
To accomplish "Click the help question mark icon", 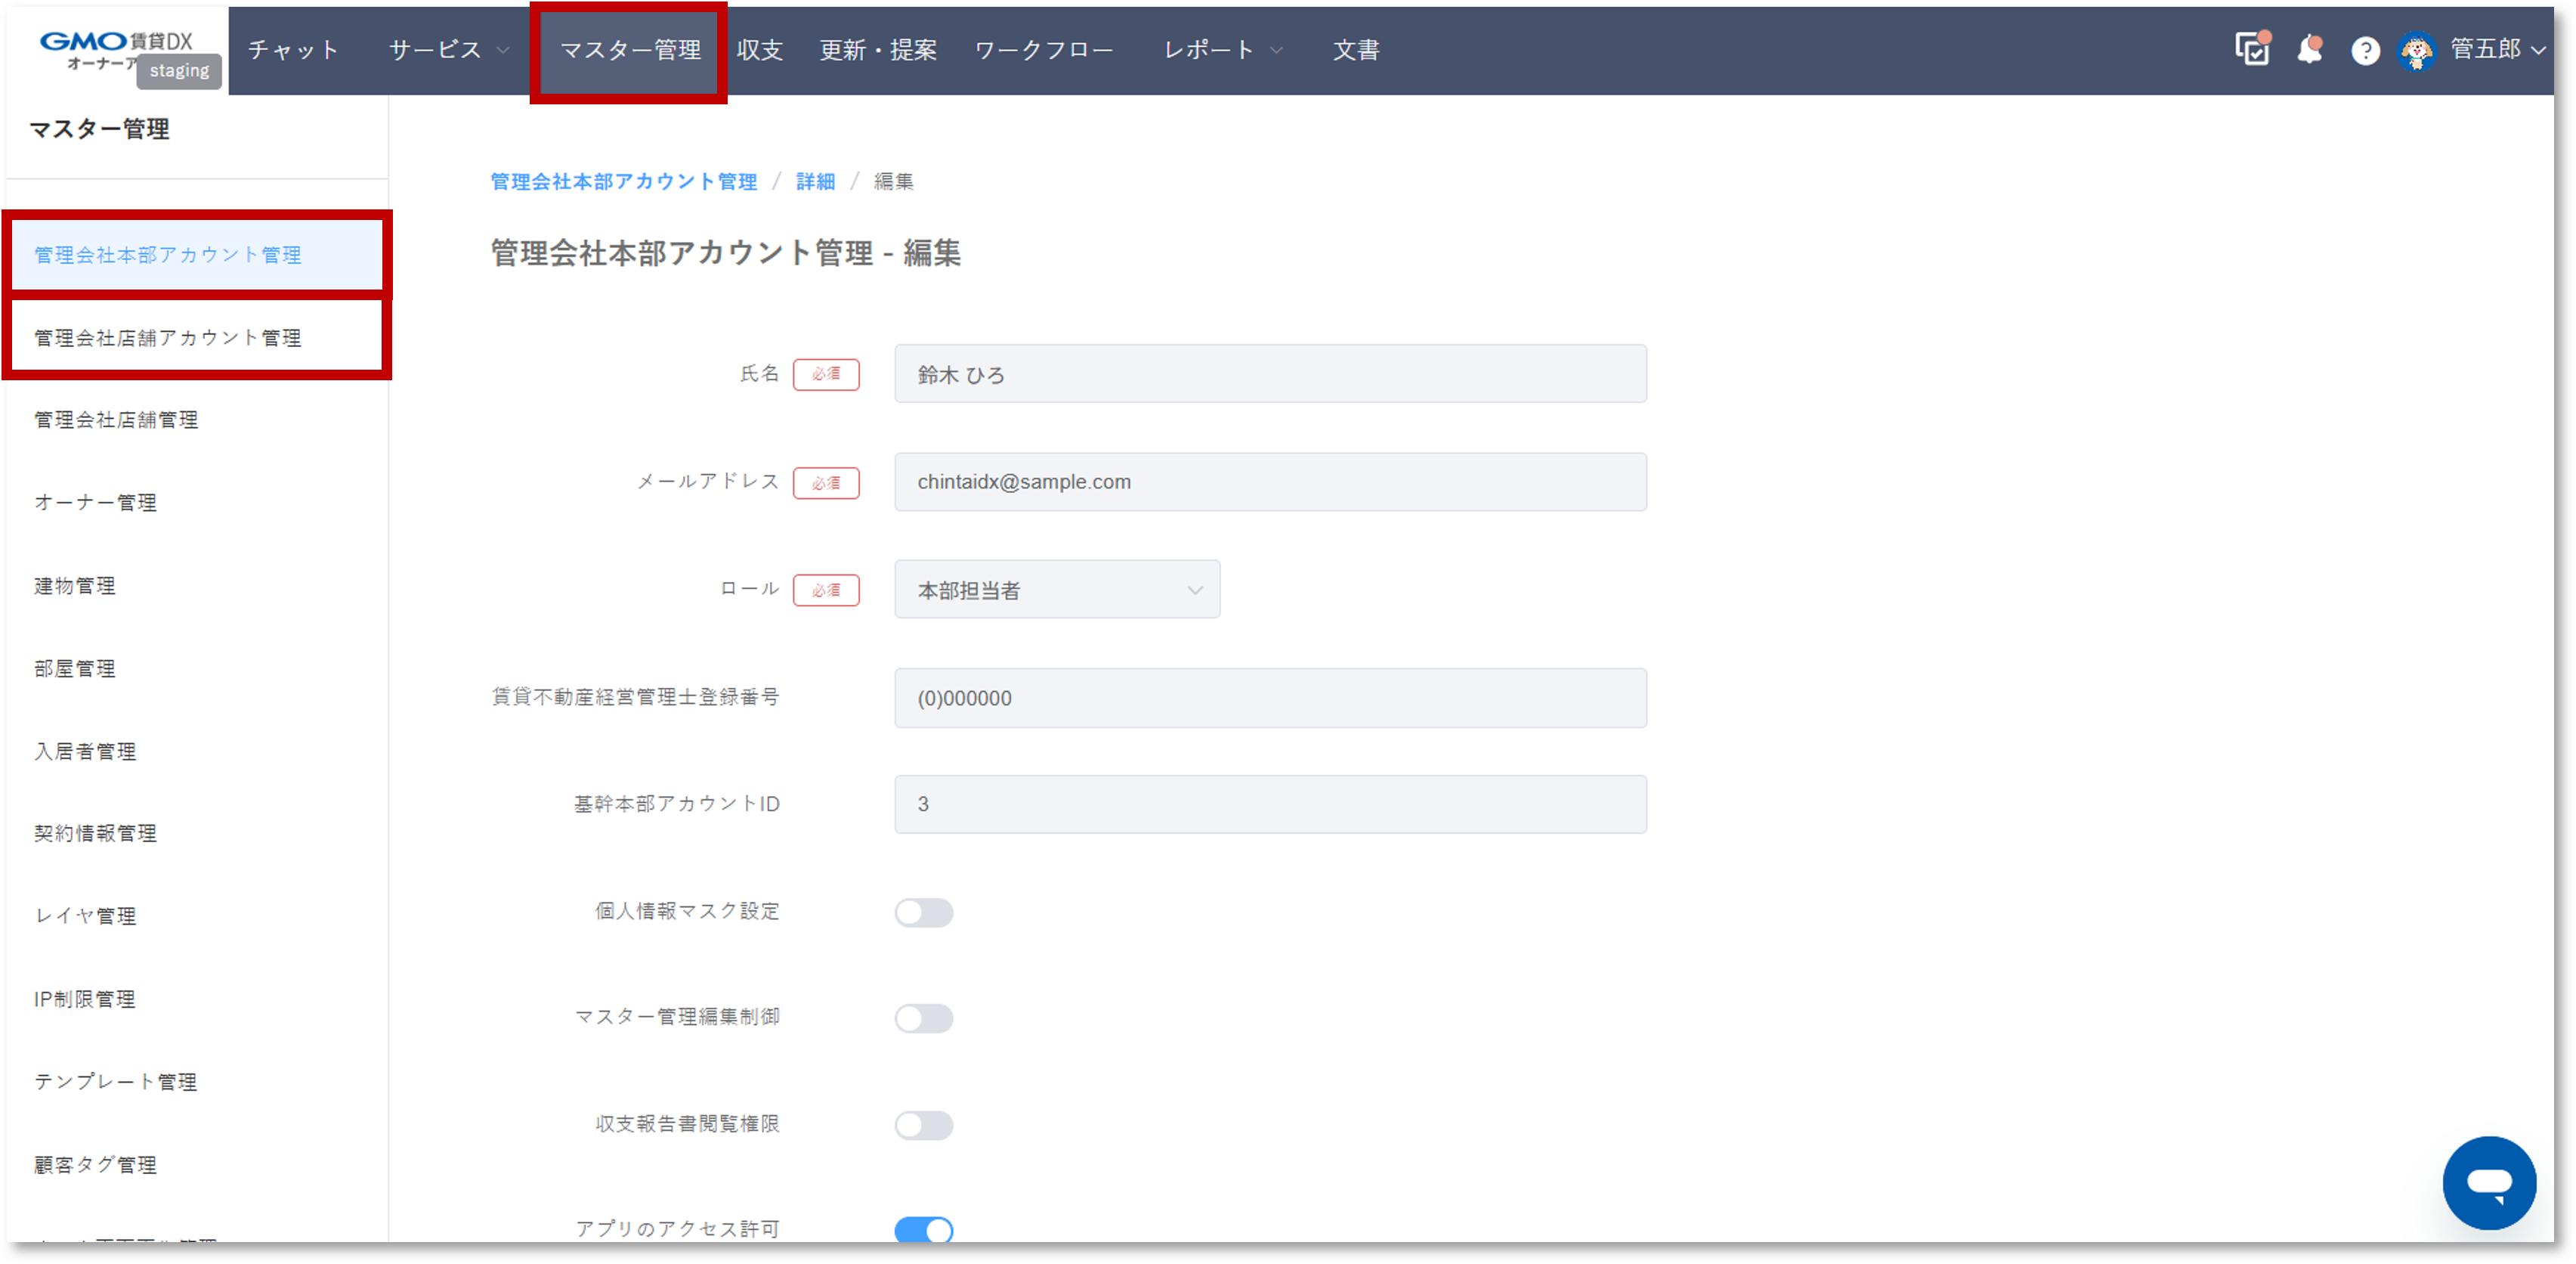I will coord(2364,51).
